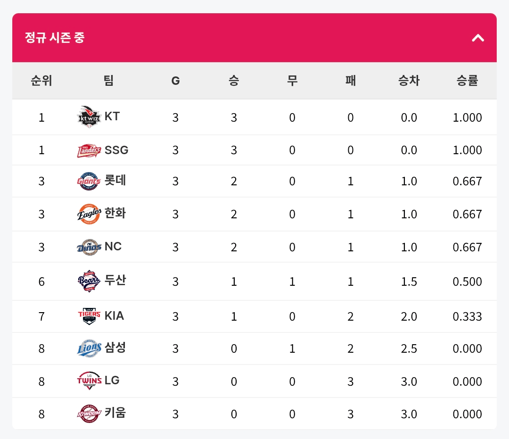Sort by the 승률 column header
Screen dimensions: 509x439
(x=467, y=81)
